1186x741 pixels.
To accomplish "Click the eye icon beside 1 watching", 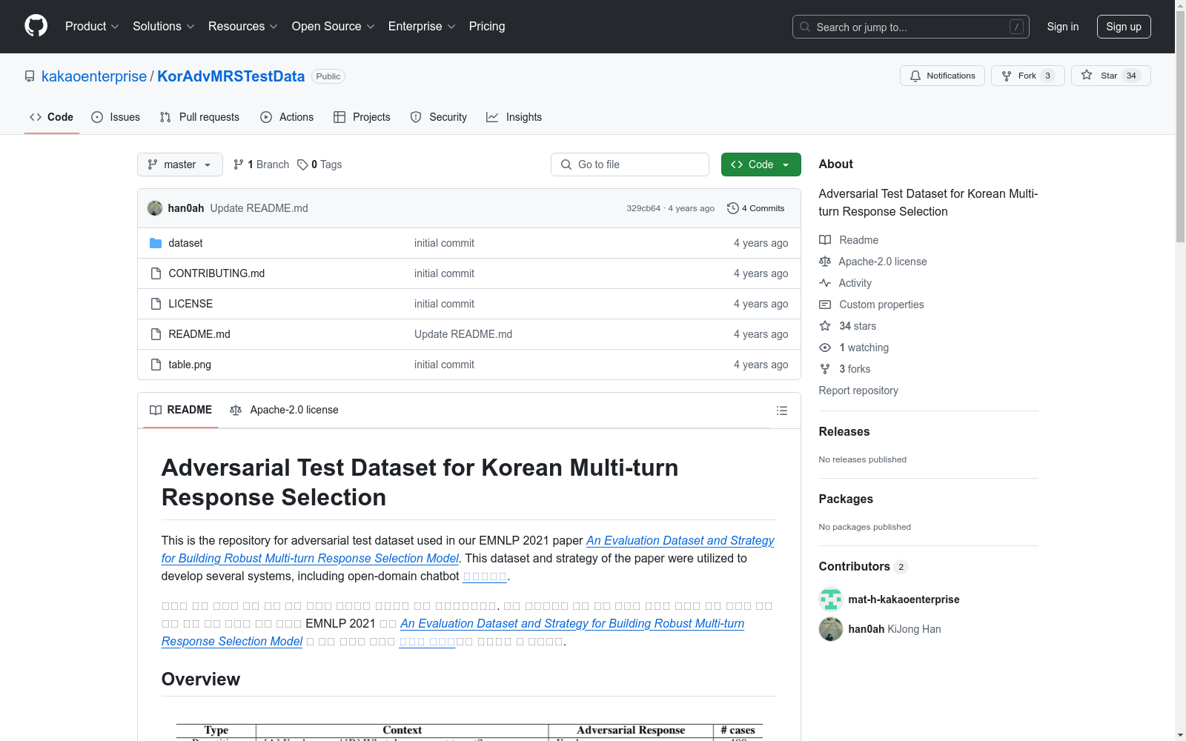I will 825,348.
